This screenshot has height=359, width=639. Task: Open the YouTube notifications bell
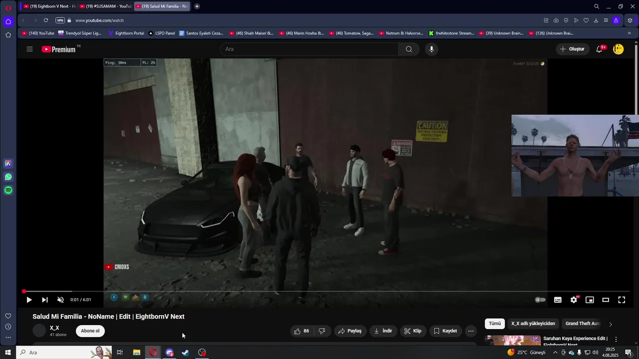click(x=600, y=49)
